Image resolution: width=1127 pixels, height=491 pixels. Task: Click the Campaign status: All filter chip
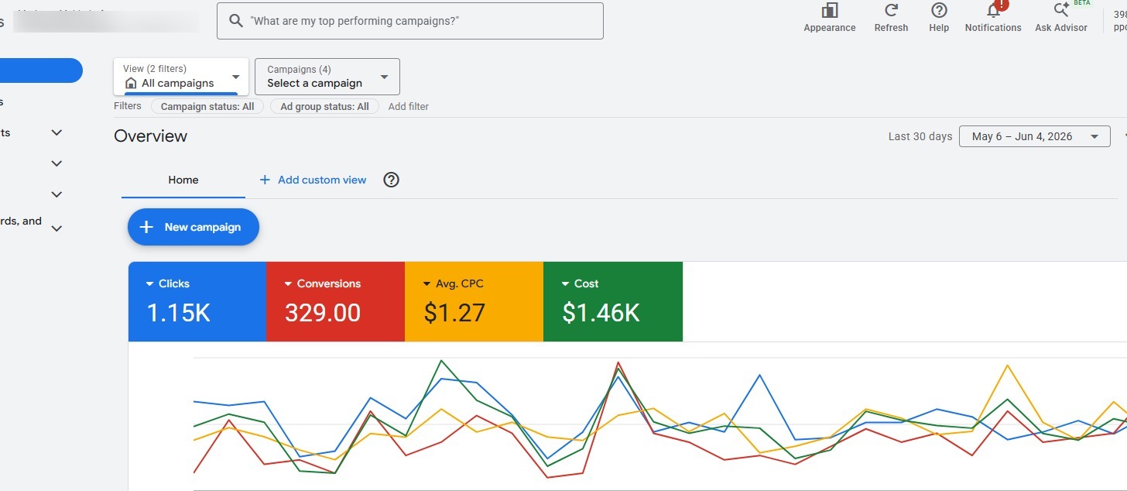(x=207, y=107)
